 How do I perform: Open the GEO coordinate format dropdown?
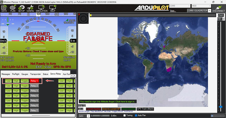(84, 116)
